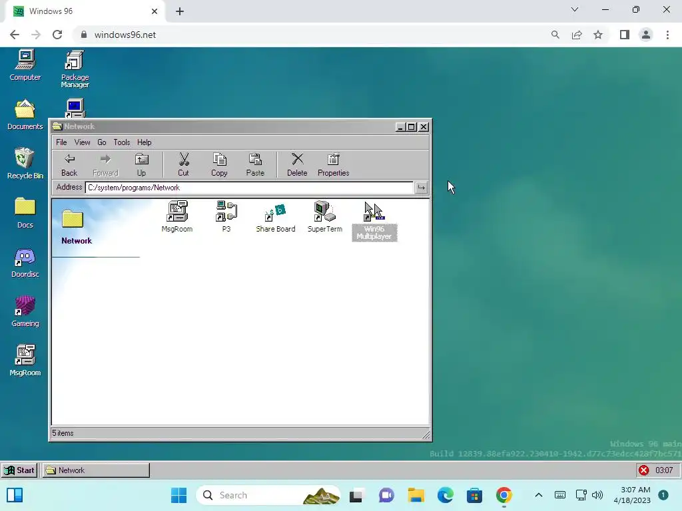
Task: Click the Network folder icon in sidebar
Action: [x=72, y=218]
